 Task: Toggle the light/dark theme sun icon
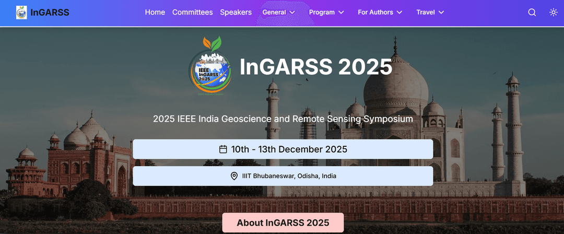click(553, 13)
